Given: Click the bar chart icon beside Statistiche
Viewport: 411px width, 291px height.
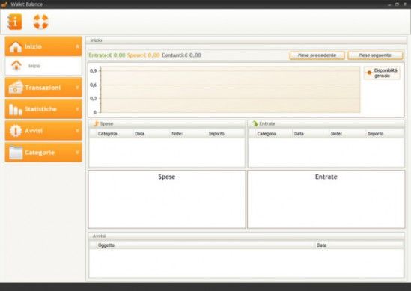Looking at the screenshot, I should tap(16, 109).
